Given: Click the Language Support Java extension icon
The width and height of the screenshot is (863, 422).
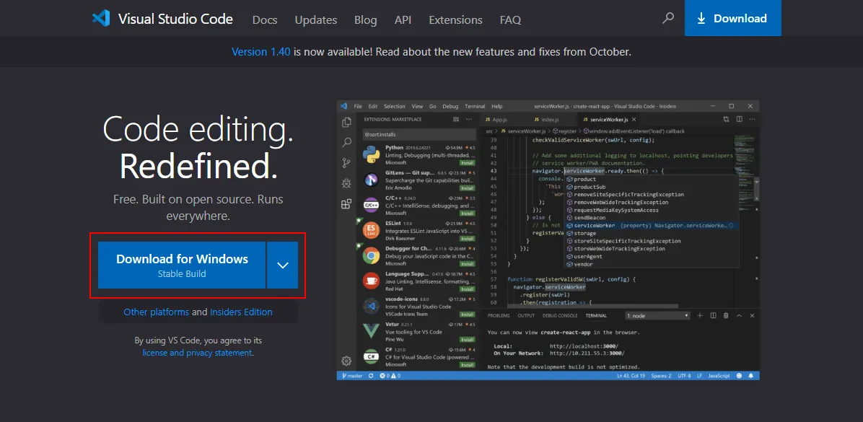Looking at the screenshot, I should pos(371,281).
